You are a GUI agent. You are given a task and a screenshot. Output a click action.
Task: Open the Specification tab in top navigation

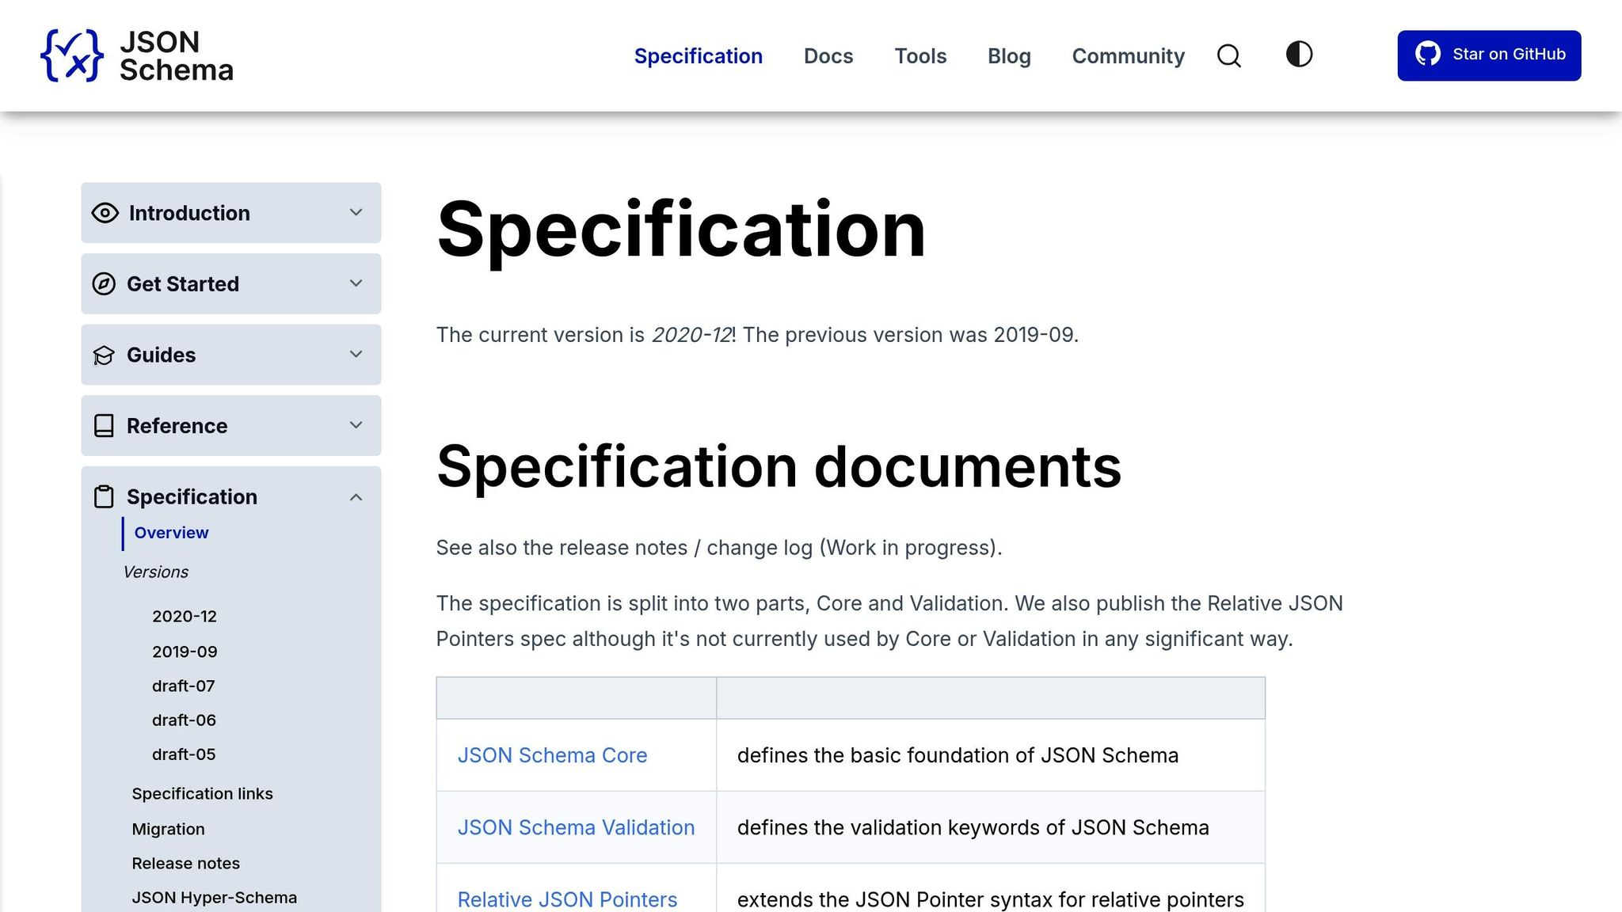(x=699, y=56)
